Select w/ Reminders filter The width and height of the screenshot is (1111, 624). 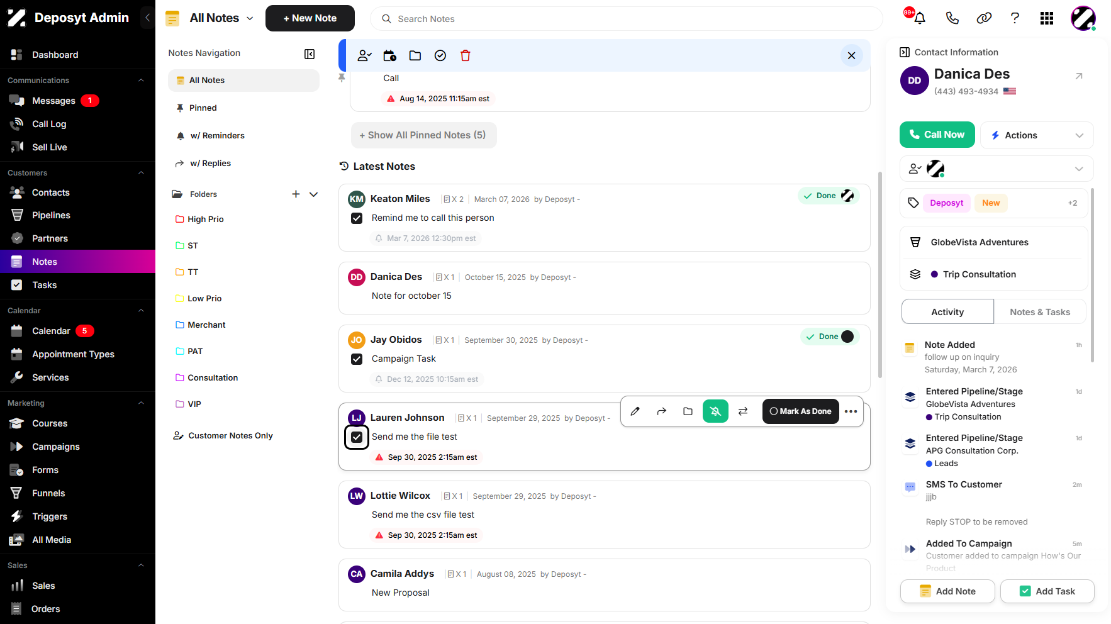[243, 136]
